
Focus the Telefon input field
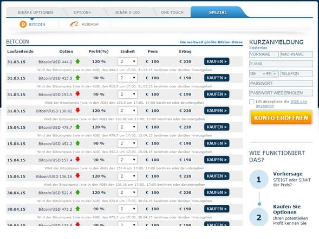[296, 73]
